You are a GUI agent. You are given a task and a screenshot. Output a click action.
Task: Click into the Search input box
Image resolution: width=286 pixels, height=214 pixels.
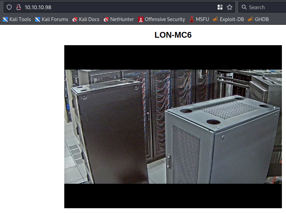tap(265, 7)
